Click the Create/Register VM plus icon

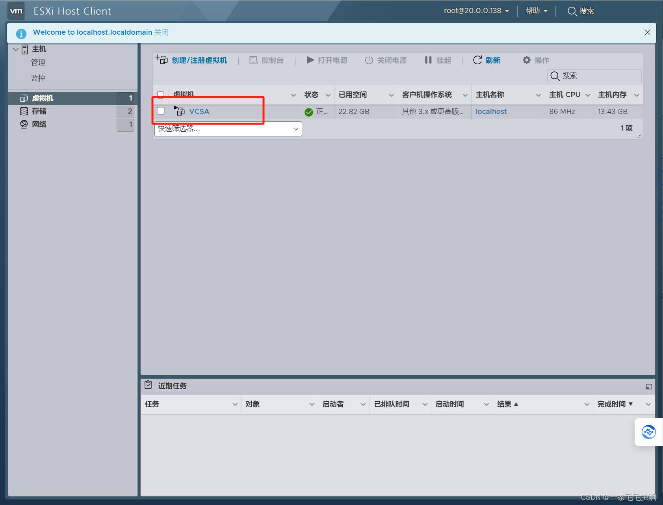[x=161, y=60]
